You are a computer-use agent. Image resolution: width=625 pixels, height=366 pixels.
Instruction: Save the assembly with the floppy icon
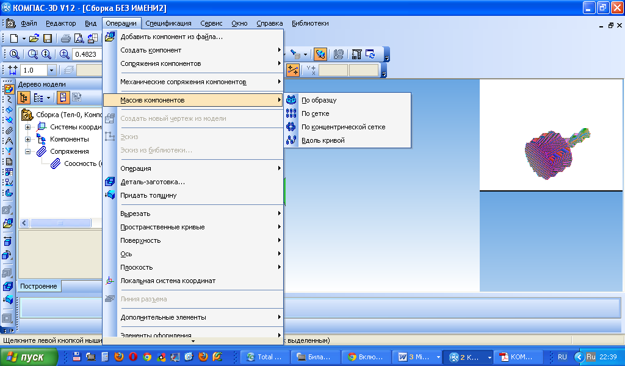click(x=48, y=38)
